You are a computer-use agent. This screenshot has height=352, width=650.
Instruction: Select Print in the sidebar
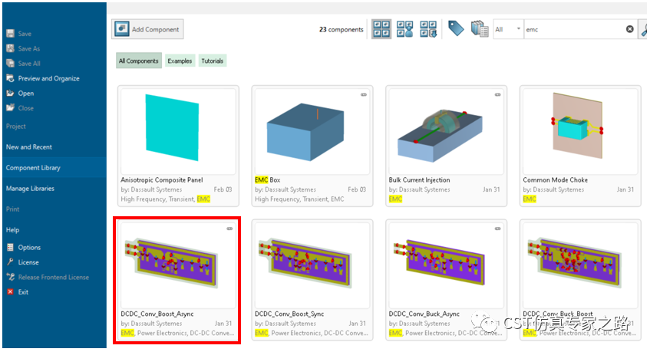[x=12, y=209]
